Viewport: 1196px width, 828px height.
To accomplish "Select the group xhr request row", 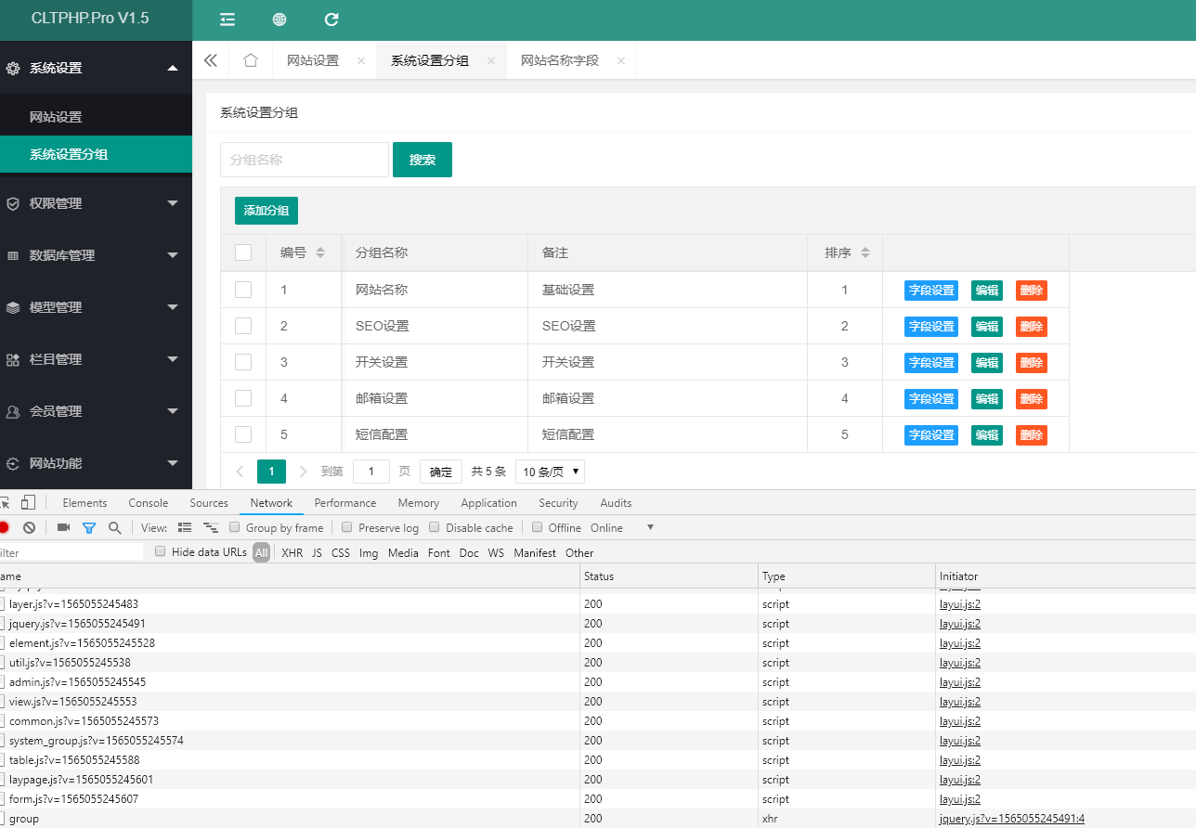I will coord(598,819).
